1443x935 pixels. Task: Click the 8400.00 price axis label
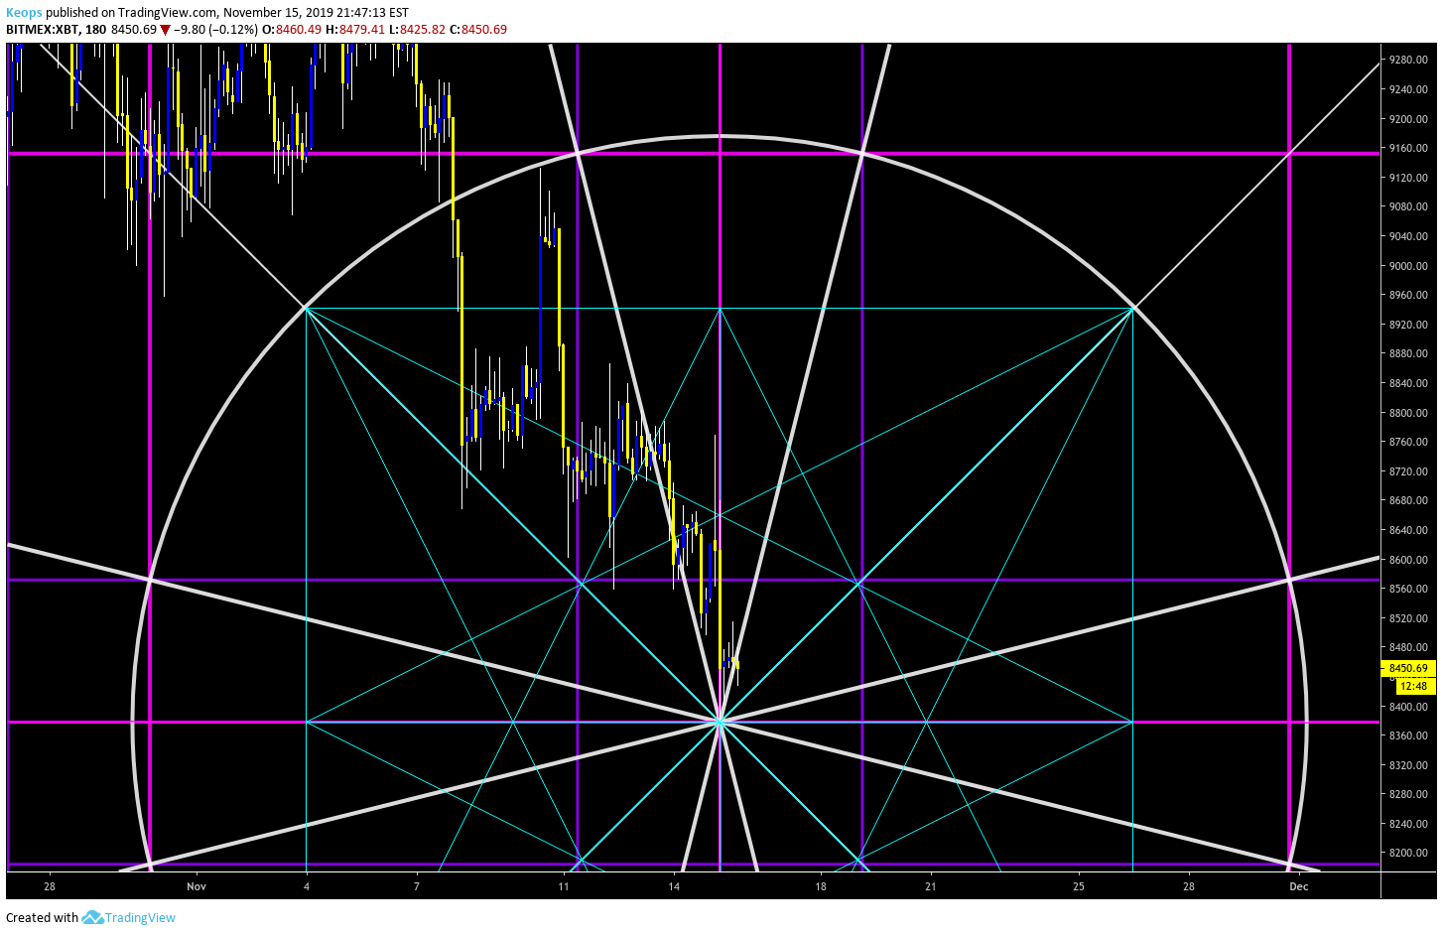(x=1408, y=707)
